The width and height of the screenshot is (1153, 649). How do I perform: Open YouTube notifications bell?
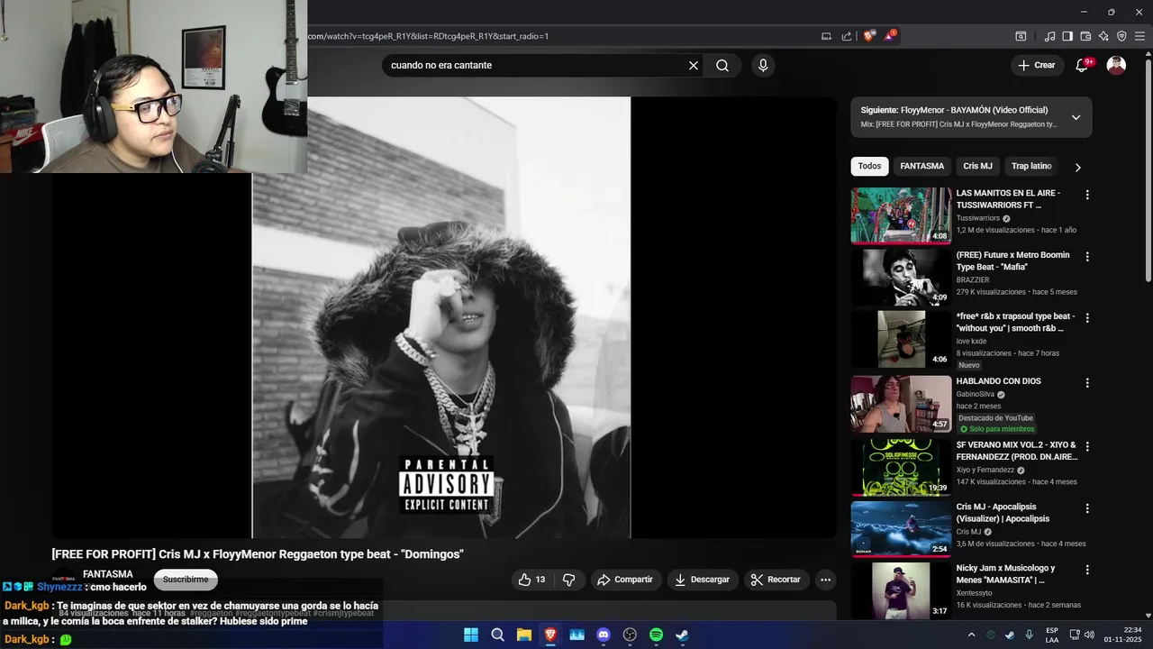click(x=1083, y=65)
